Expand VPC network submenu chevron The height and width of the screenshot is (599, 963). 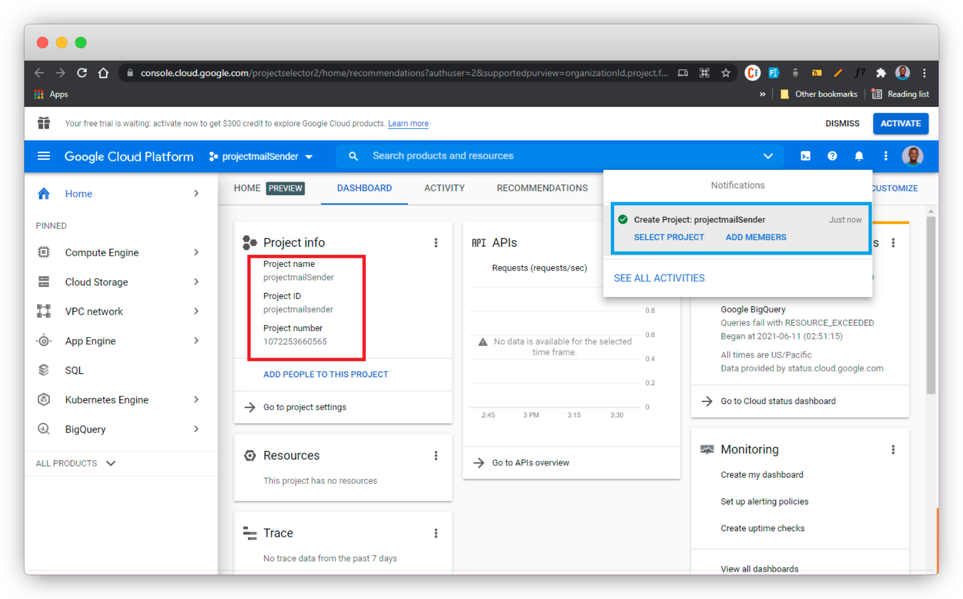pyautogui.click(x=196, y=311)
